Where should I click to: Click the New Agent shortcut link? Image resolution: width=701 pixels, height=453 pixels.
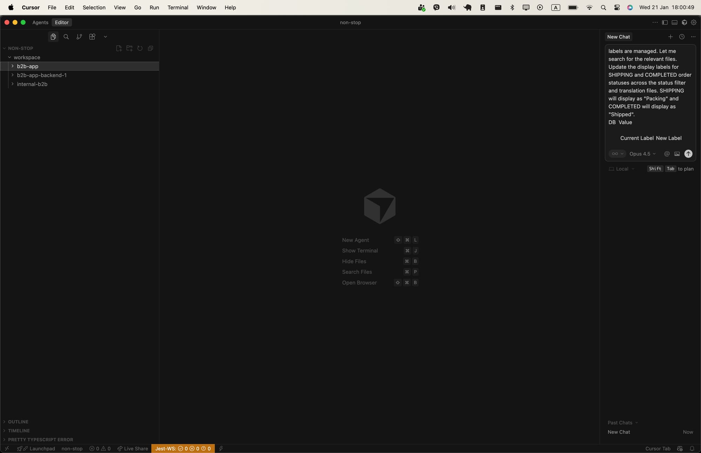point(355,240)
